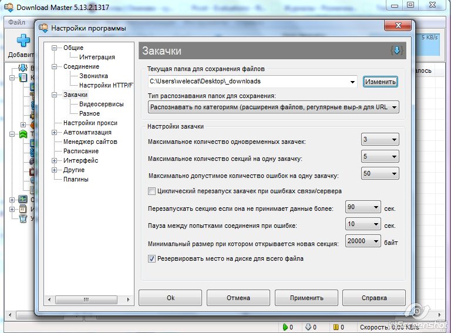451x333 pixels.
Task: Expand the Автоматизация tree node
Action: coord(54,133)
